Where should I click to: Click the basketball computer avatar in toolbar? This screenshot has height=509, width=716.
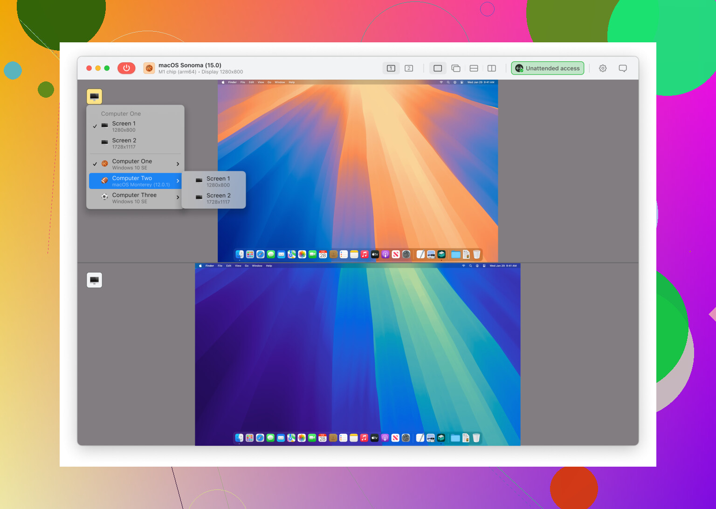tap(149, 68)
